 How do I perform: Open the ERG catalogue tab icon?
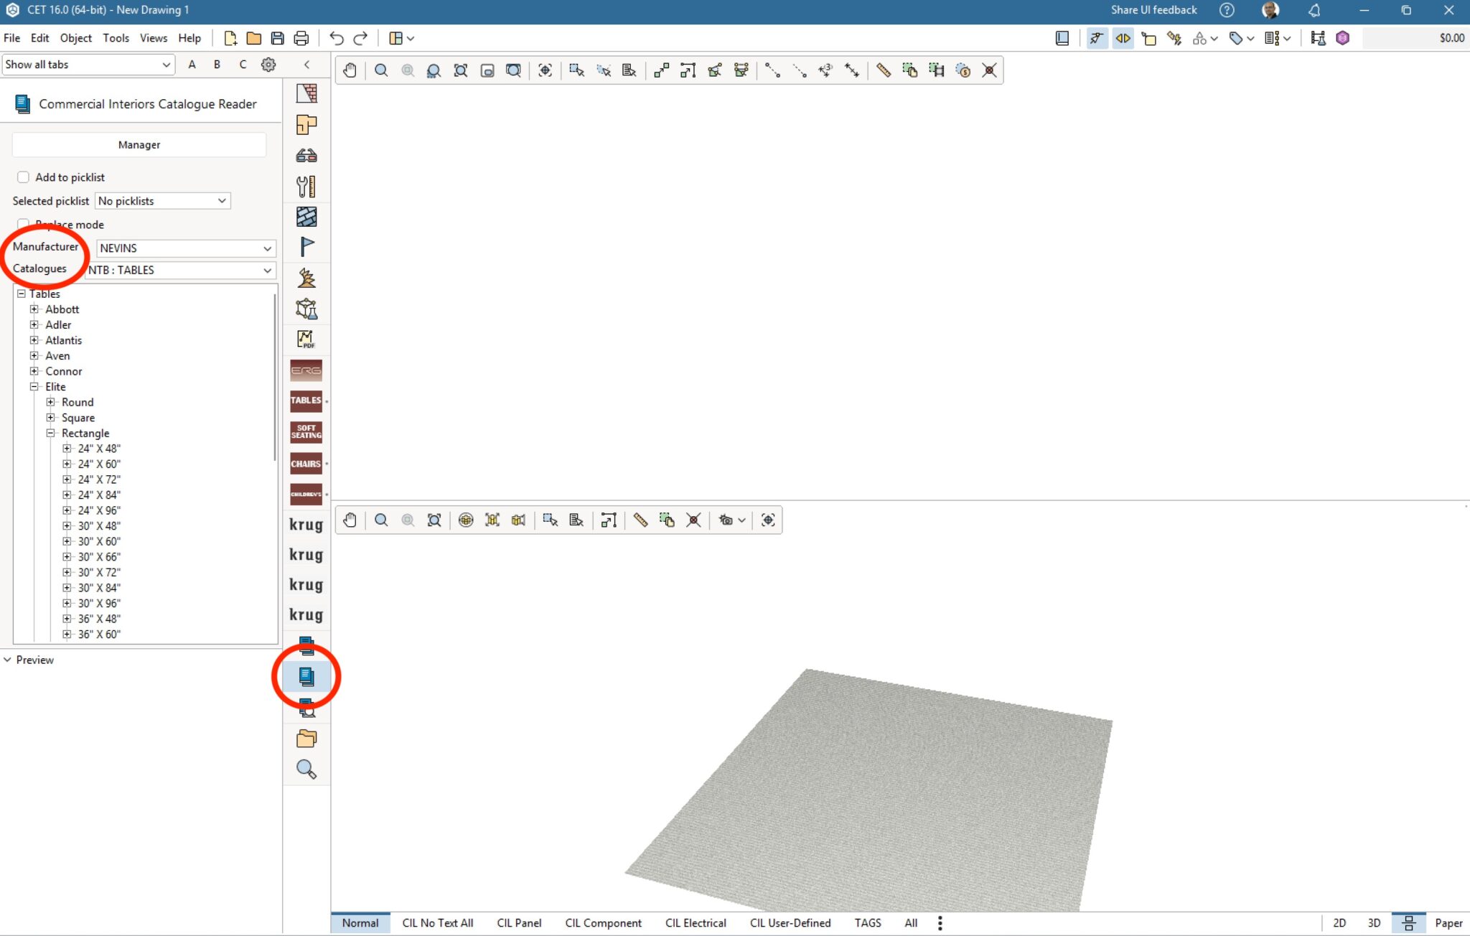coord(306,370)
